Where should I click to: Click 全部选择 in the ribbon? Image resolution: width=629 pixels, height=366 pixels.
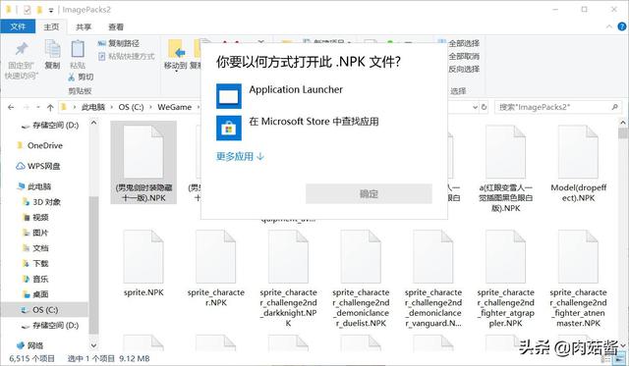464,43
